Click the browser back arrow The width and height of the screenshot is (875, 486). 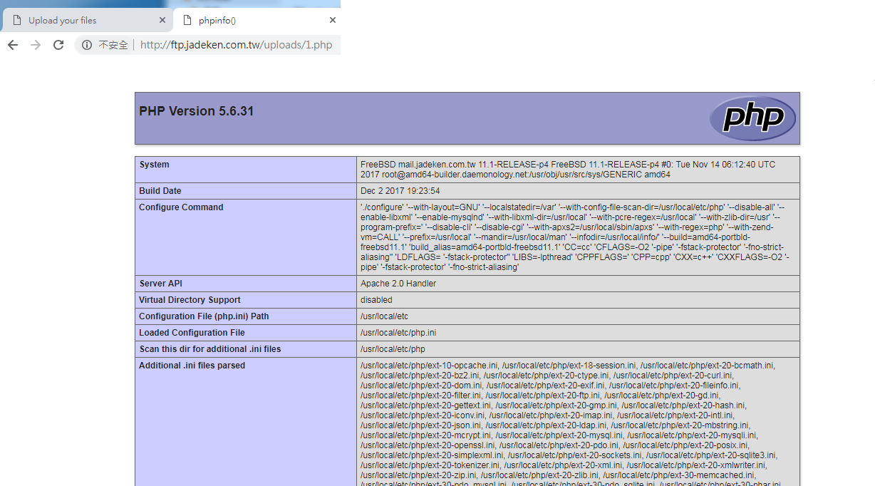point(13,45)
